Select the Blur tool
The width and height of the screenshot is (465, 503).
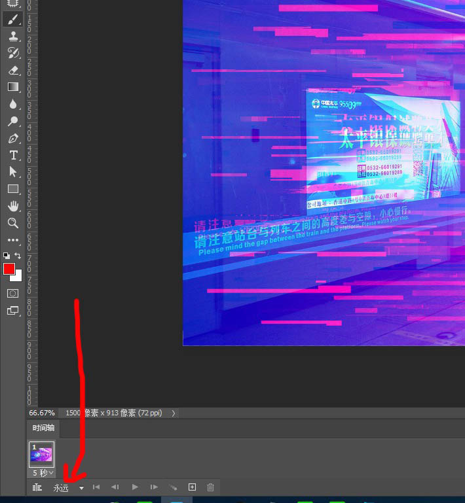tap(13, 104)
